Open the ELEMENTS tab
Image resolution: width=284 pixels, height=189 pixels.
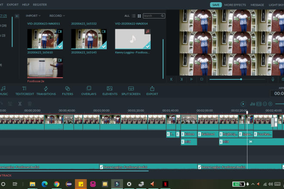[x=110, y=91]
